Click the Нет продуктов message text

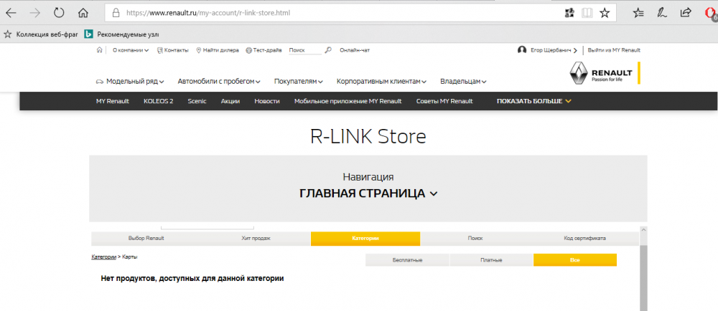click(192, 278)
